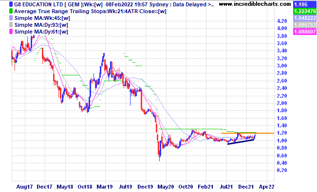The height and width of the screenshot is (192, 317).
Task: Click the blue G8 Education legend swatch
Action: tap(11, 4)
